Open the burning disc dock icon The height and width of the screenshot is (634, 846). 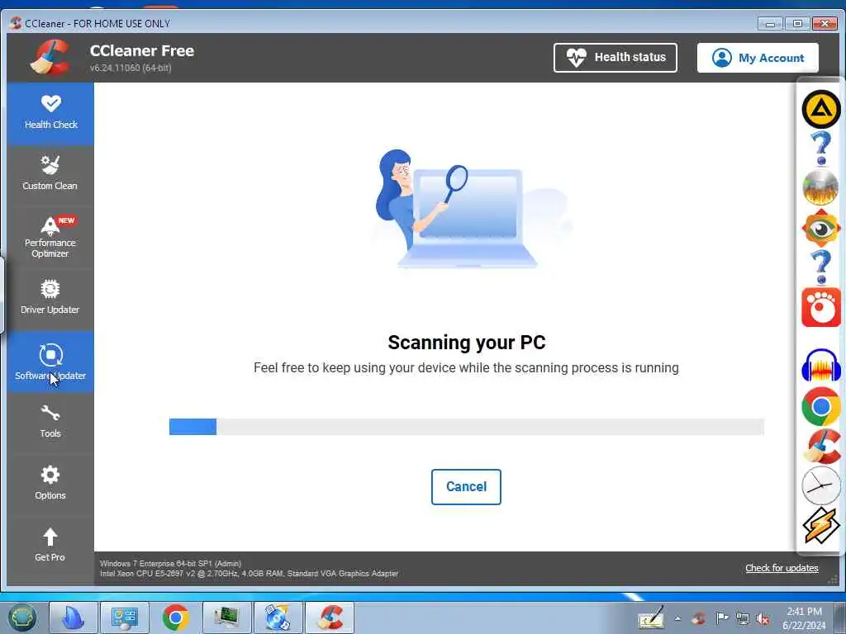point(820,187)
